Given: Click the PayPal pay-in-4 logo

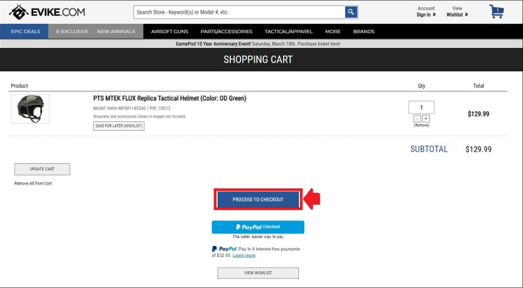Looking at the screenshot, I should [x=224, y=249].
